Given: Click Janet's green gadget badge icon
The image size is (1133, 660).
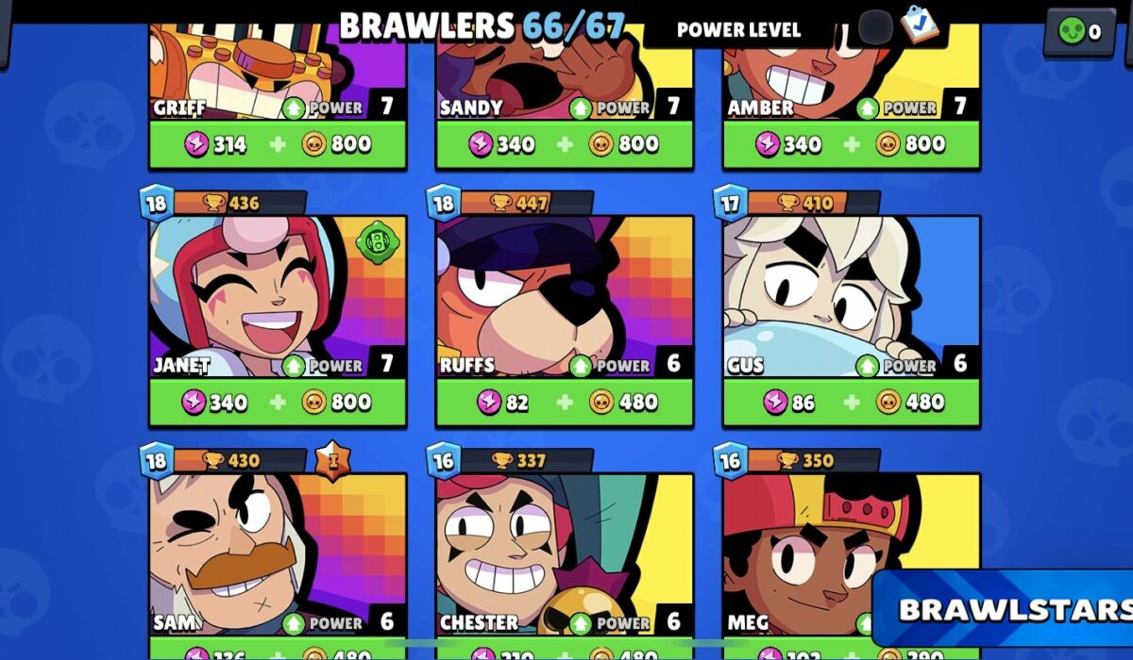Looking at the screenshot, I should pos(375,242).
